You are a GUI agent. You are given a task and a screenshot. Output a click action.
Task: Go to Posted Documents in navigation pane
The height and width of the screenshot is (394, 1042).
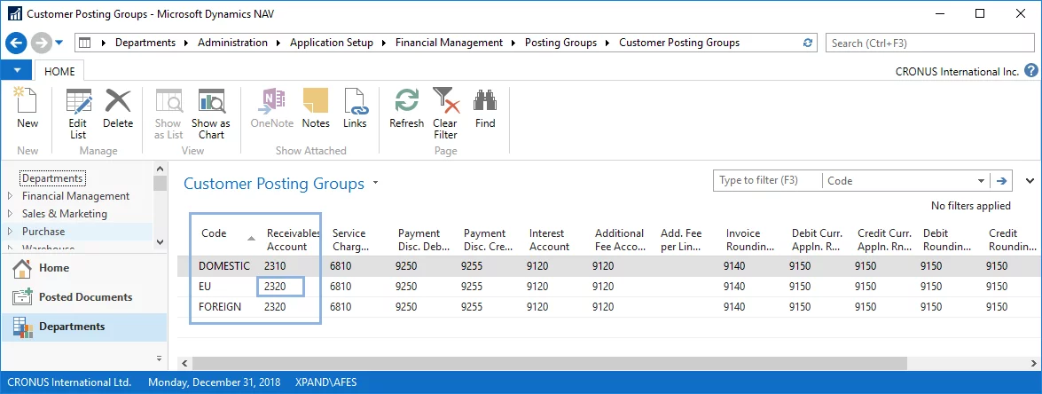(x=85, y=297)
